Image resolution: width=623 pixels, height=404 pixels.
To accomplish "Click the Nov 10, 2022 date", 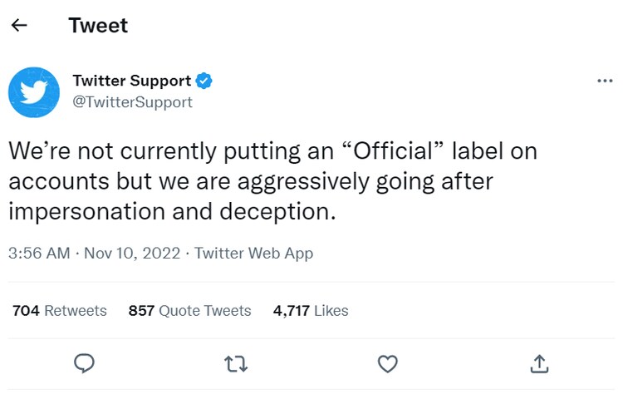I will (x=130, y=254).
